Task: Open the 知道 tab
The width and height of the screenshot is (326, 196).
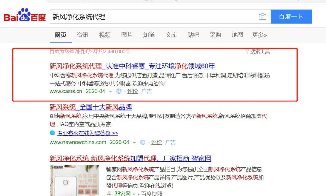Action: (149, 35)
